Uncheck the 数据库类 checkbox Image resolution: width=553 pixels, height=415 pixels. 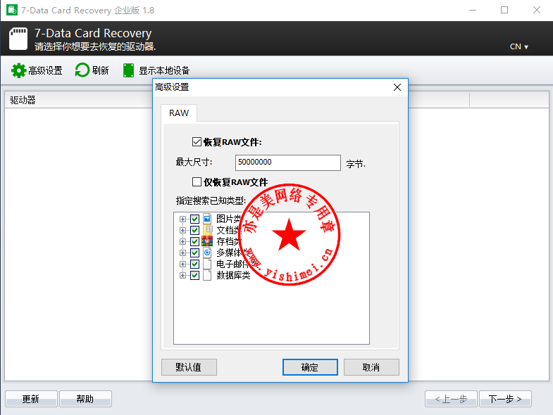194,276
